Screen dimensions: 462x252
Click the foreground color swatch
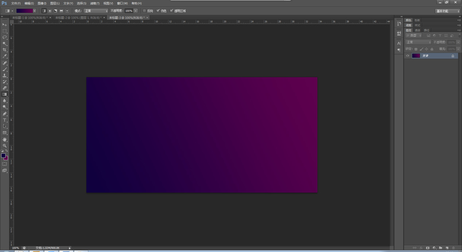pyautogui.click(x=3, y=155)
